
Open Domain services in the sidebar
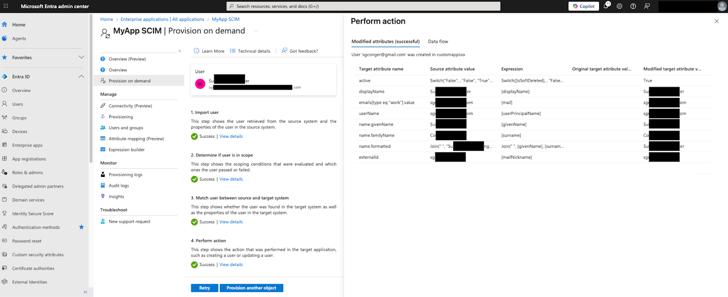28,200
